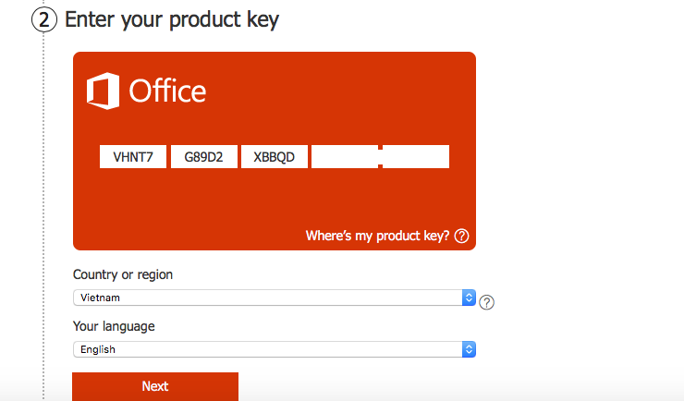684x401 pixels.
Task: Select the English language field
Action: [275, 349]
